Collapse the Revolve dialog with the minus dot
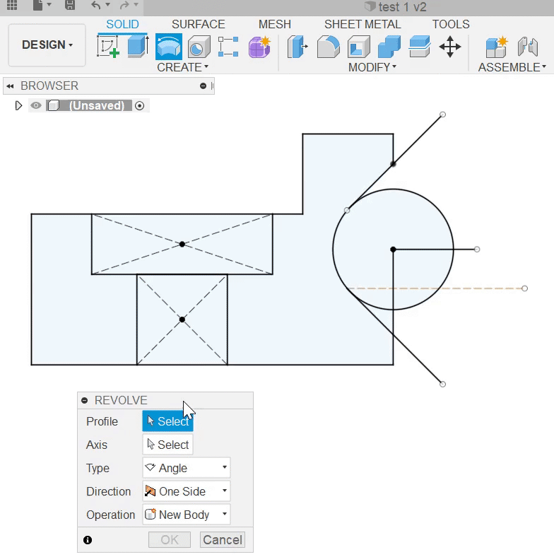This screenshot has height=557, width=554. 85,400
